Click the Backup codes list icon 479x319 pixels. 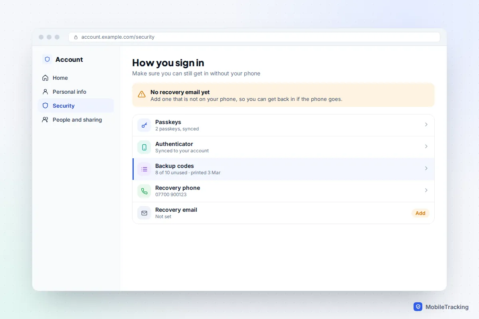(144, 169)
